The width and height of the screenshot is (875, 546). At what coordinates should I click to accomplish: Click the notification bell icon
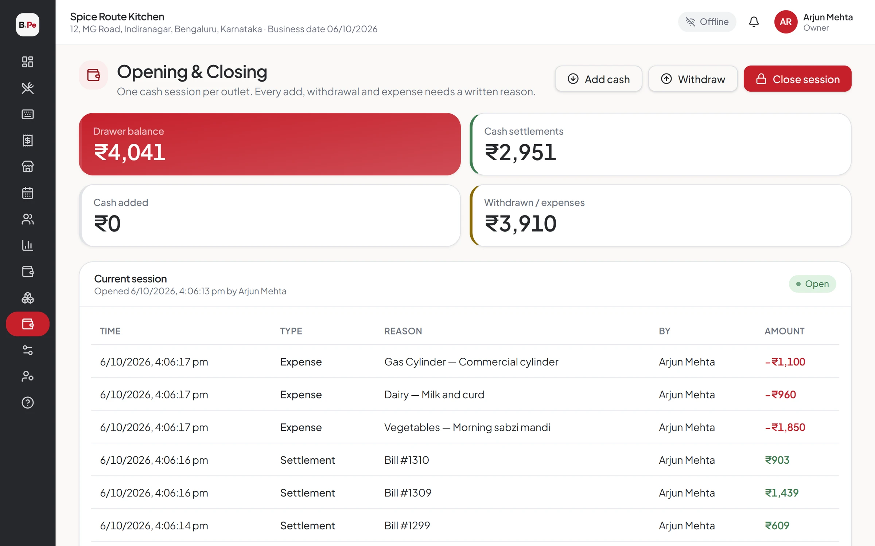tap(754, 22)
